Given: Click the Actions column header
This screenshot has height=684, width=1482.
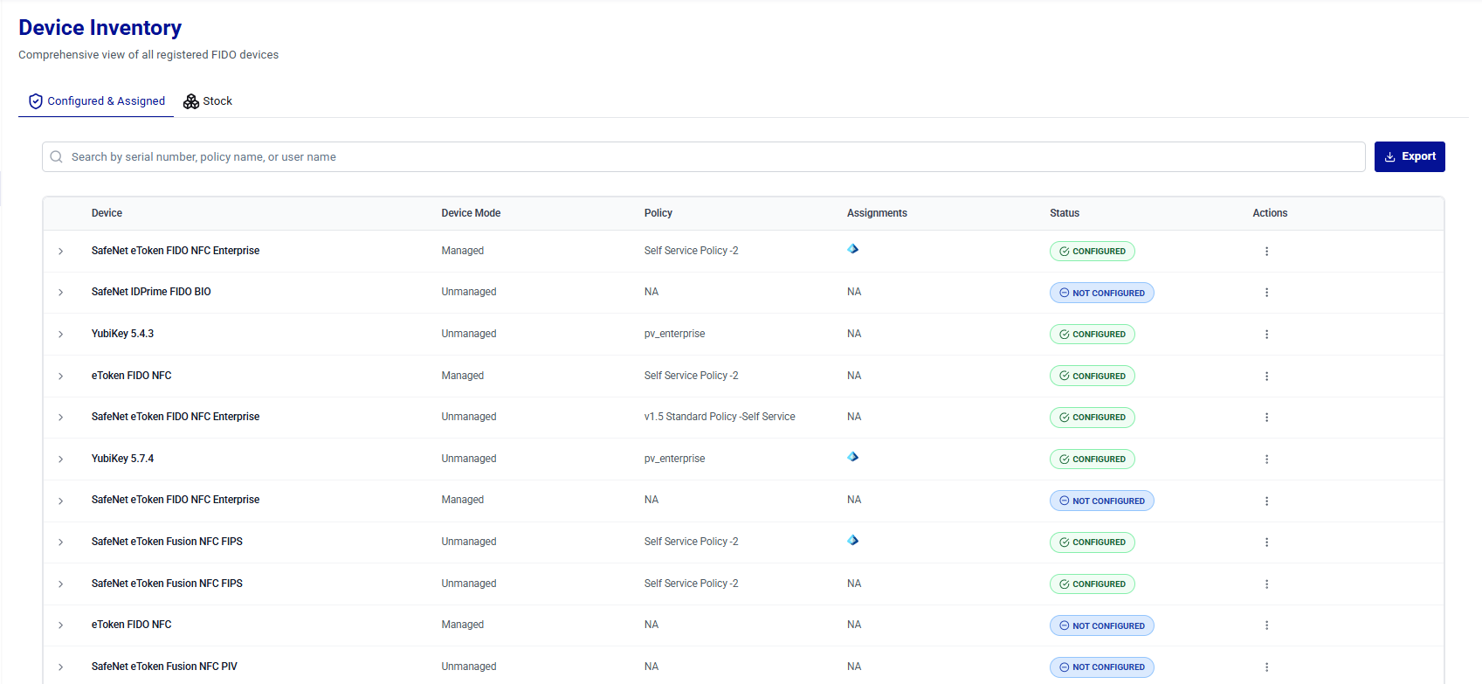Looking at the screenshot, I should point(1270,213).
